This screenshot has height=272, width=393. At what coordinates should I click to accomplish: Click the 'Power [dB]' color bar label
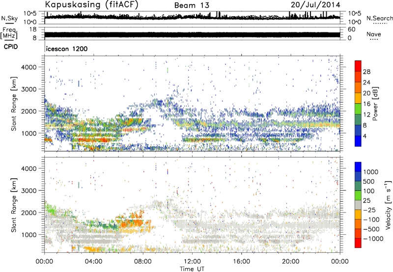point(375,104)
